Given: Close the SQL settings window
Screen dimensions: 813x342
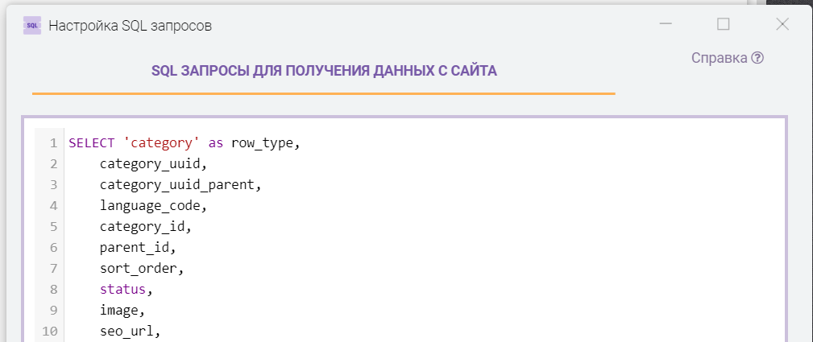Looking at the screenshot, I should (x=782, y=25).
